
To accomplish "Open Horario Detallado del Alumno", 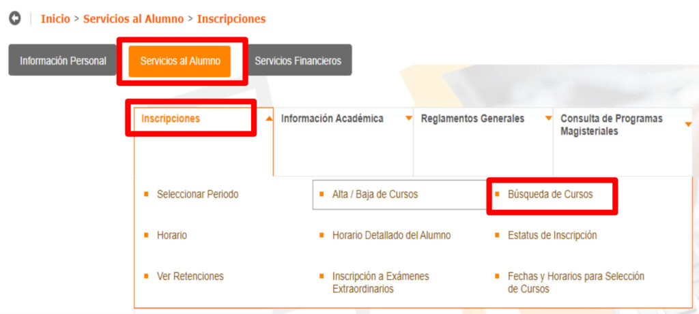I will click(391, 235).
